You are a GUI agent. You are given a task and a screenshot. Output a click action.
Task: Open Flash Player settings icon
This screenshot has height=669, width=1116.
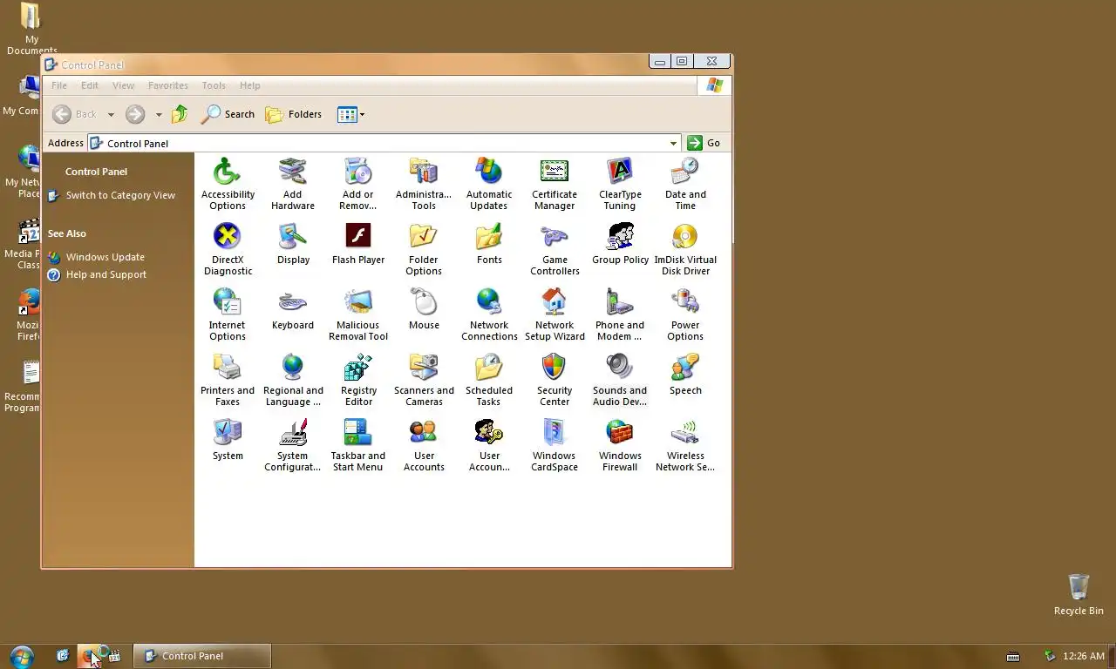[x=358, y=244]
